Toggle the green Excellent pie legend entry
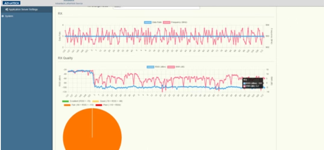The image size is (324, 150). coord(76,101)
